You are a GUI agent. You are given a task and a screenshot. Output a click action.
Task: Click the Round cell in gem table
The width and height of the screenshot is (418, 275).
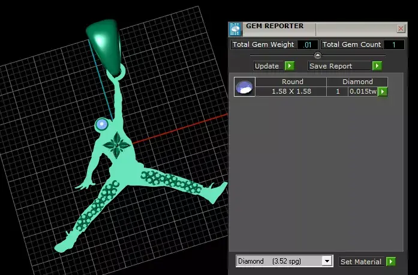[291, 82]
